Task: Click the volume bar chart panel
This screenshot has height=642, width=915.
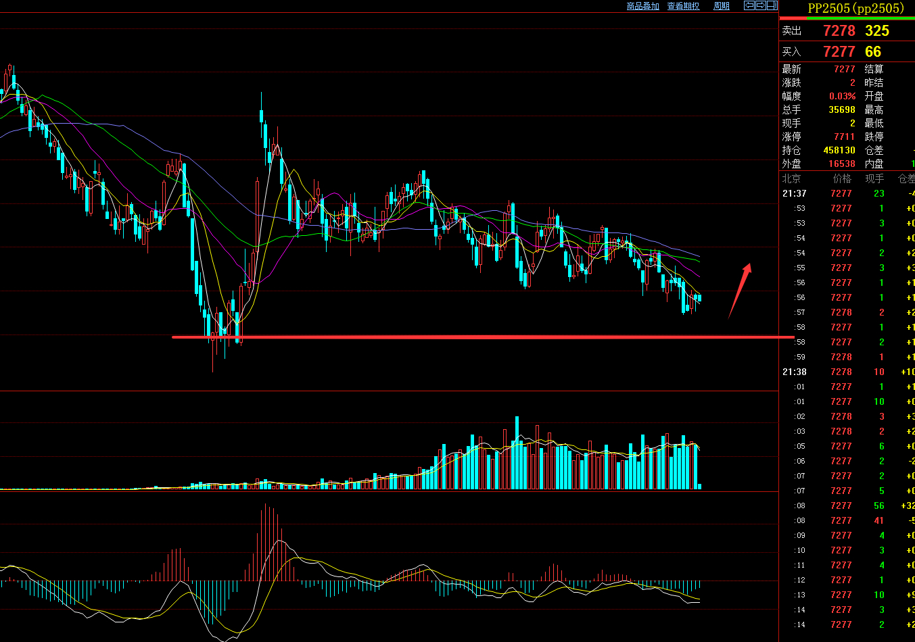Action: 389,441
